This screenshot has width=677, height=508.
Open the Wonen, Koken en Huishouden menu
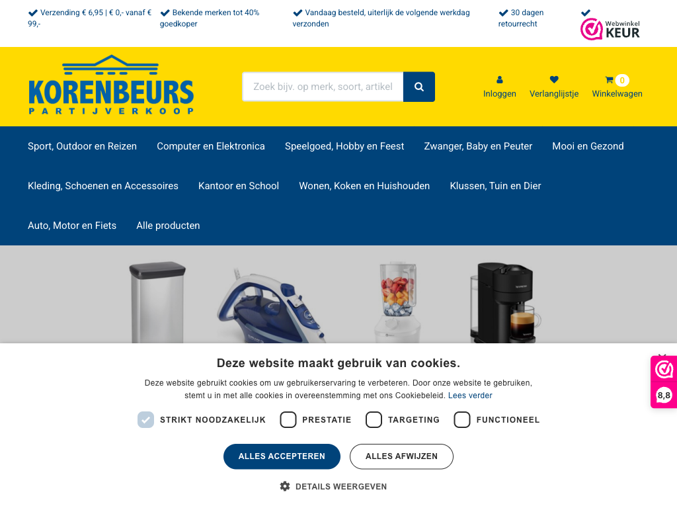point(364,186)
